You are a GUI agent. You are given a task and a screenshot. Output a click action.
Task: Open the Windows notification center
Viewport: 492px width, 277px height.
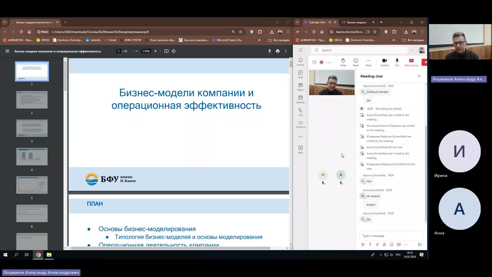[422, 255]
